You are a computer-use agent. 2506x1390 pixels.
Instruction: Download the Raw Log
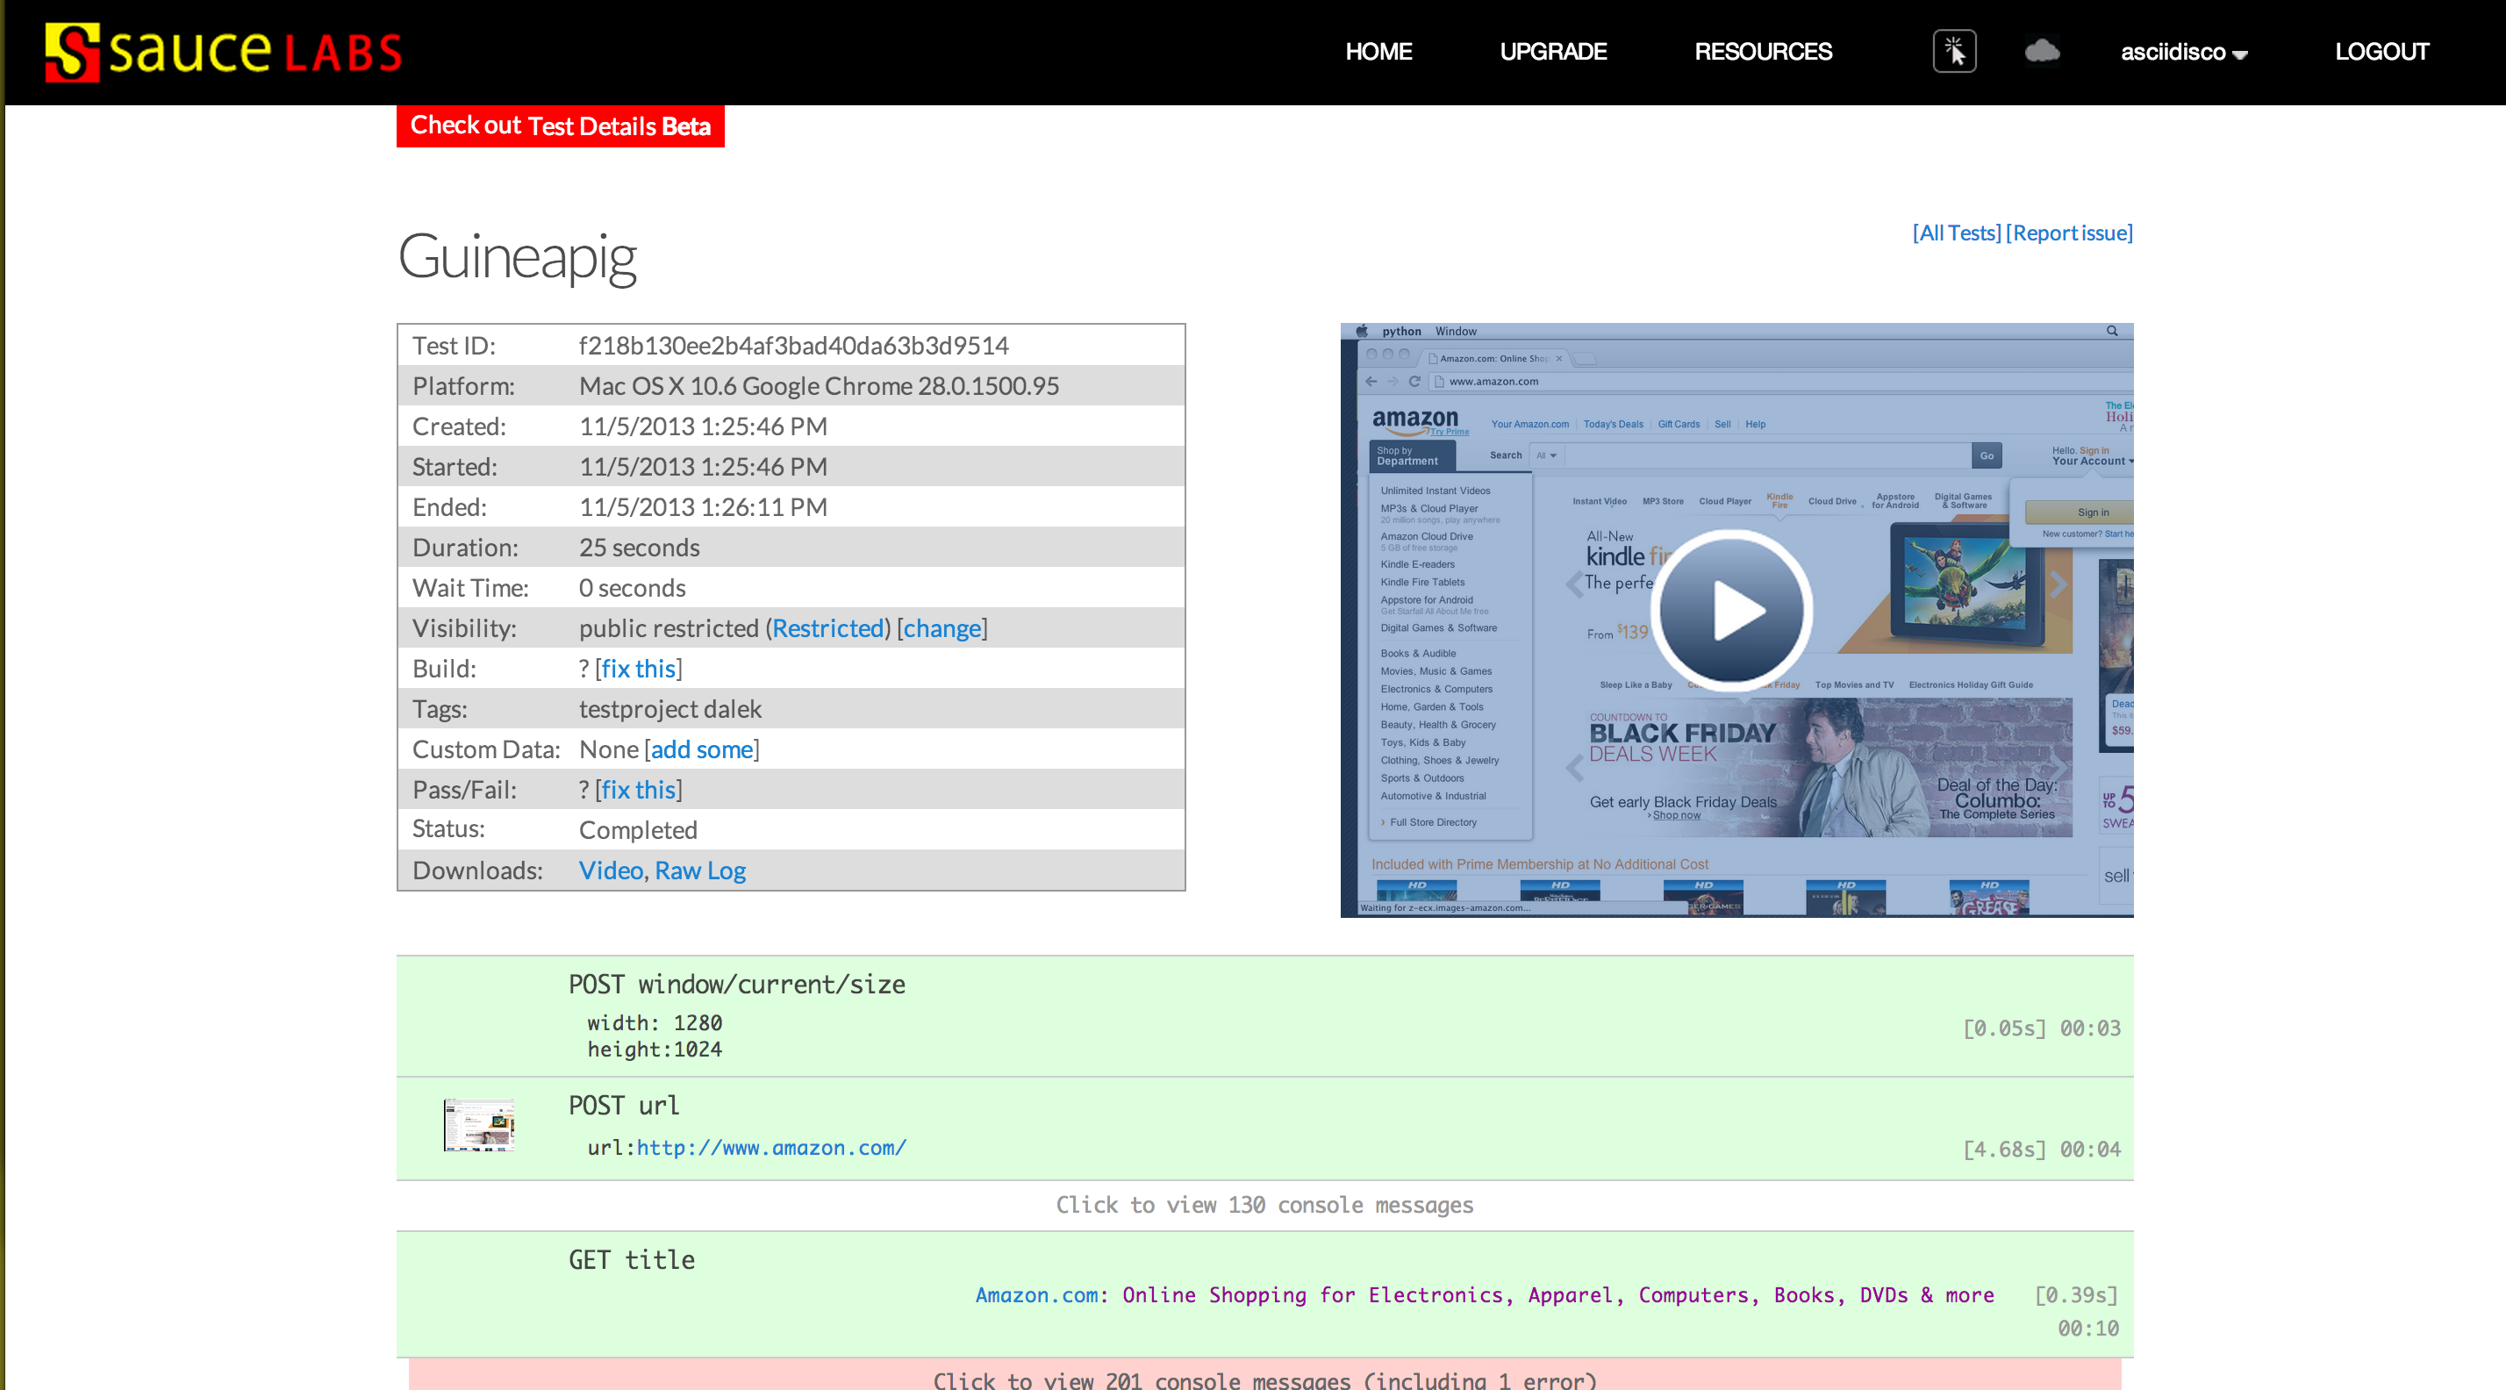(700, 871)
